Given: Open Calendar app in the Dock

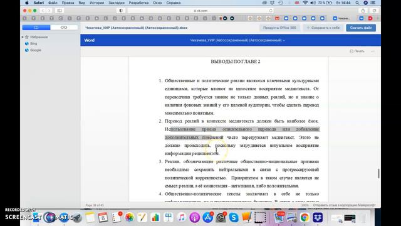Looking at the screenshot, I should tap(103, 218).
